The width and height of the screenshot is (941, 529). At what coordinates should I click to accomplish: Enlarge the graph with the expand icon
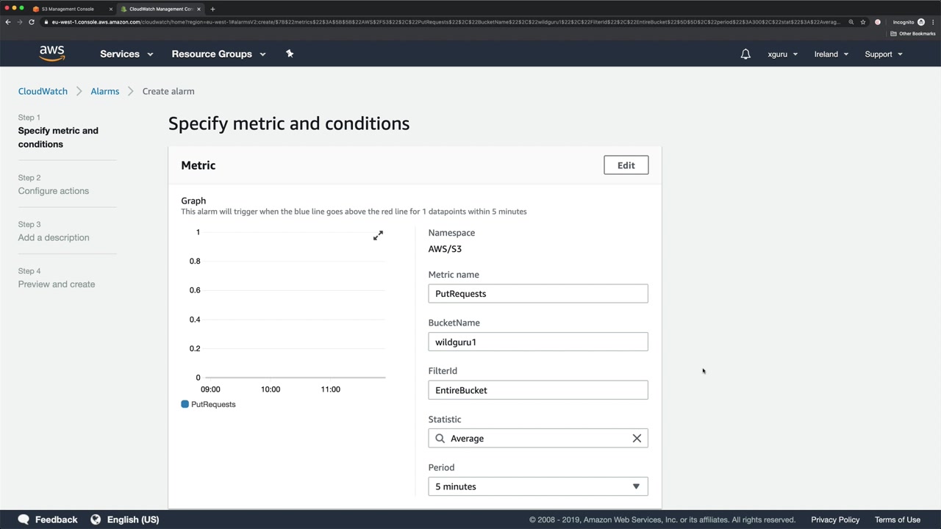[378, 235]
